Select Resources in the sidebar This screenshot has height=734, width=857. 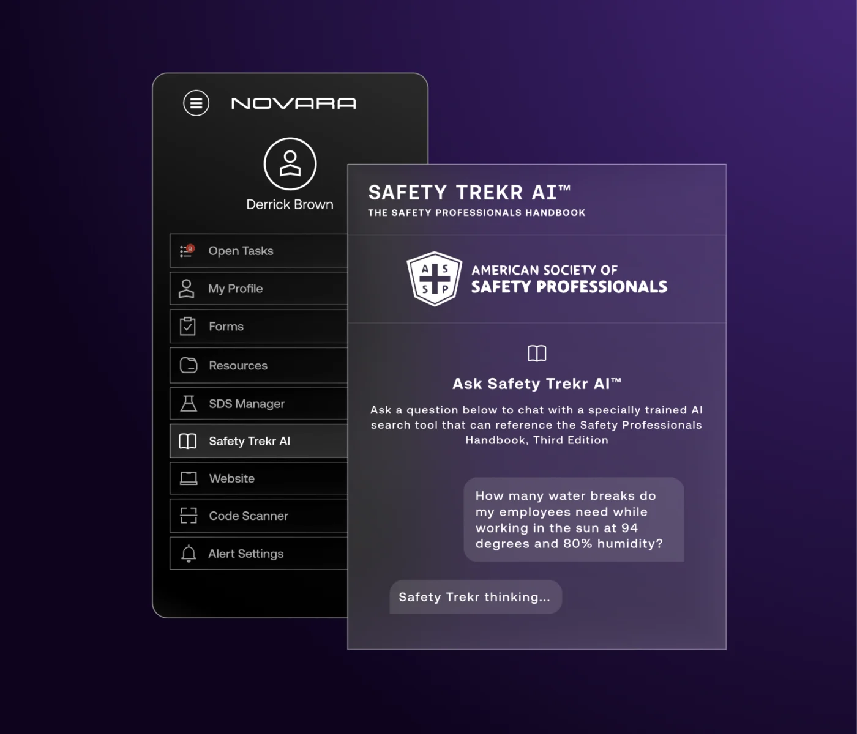point(258,365)
